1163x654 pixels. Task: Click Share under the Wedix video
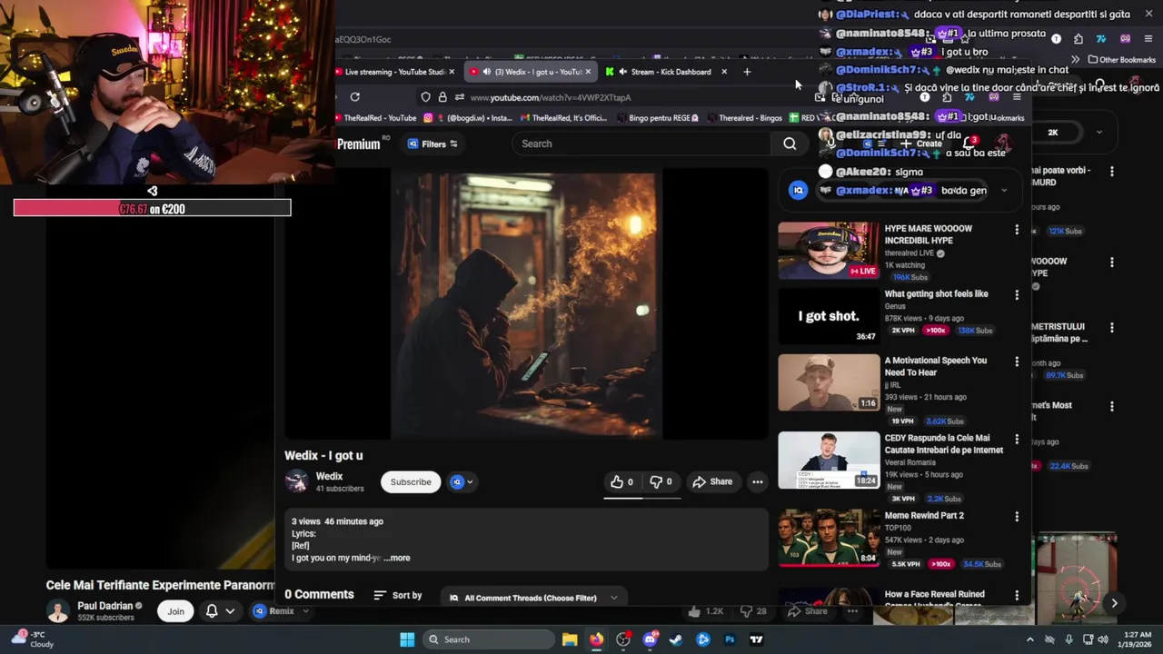tap(712, 481)
